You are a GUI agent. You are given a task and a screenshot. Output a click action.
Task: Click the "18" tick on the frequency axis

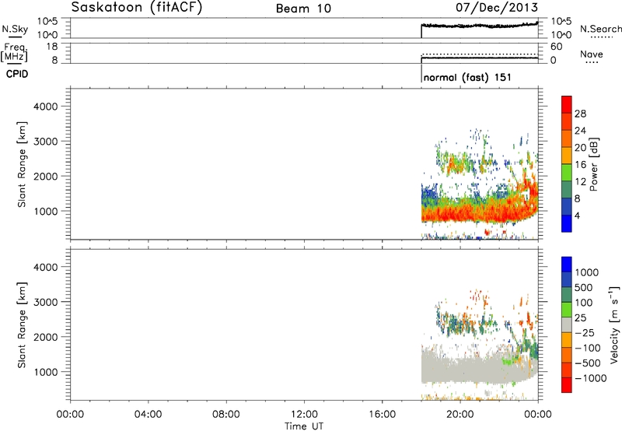coord(52,47)
